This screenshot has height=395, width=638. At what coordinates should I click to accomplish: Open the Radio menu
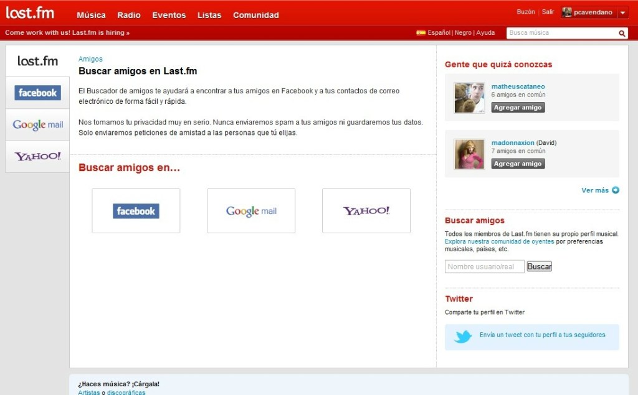[129, 15]
